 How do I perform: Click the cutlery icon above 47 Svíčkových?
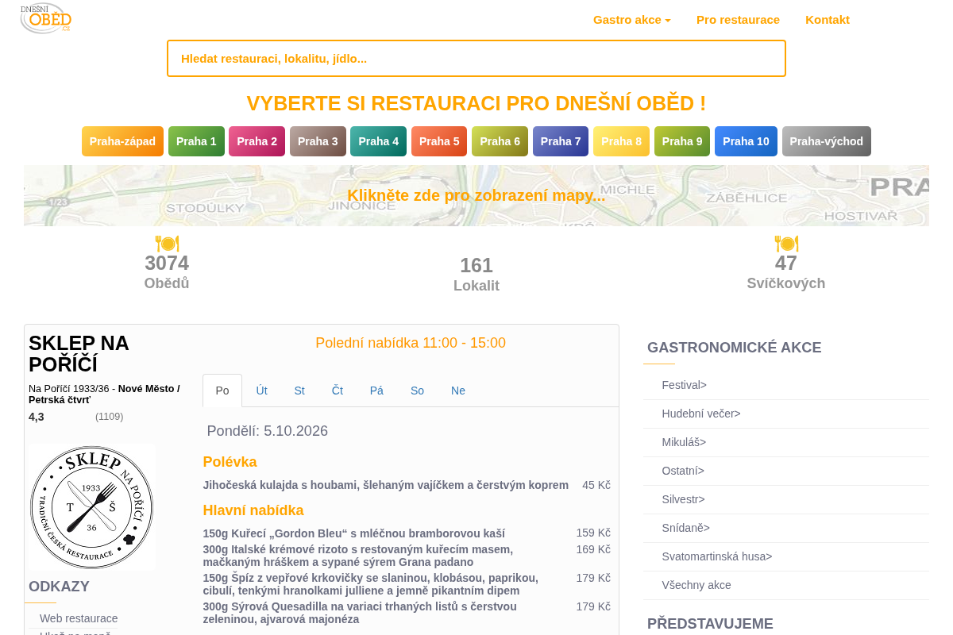[786, 244]
